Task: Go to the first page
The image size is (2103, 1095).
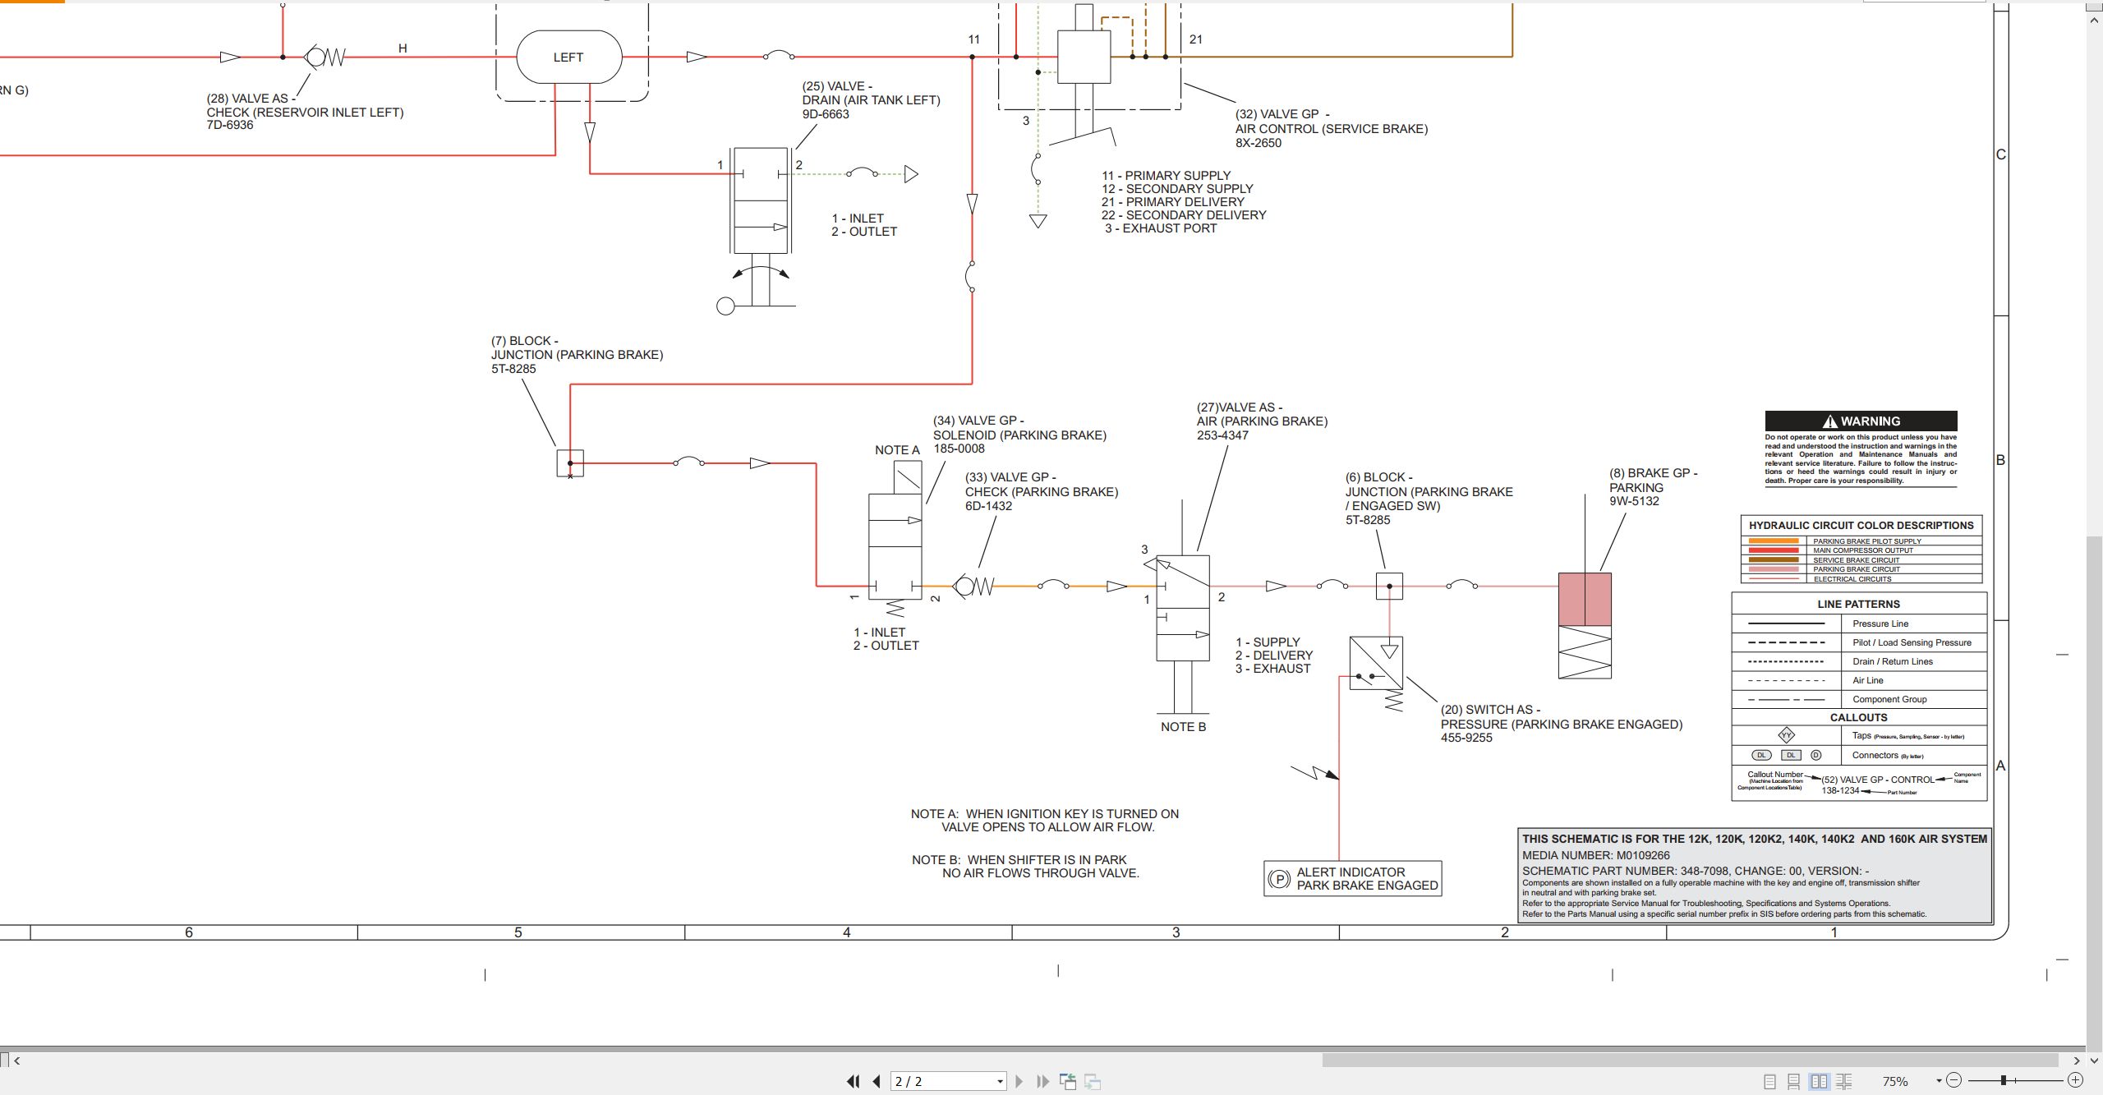Action: [x=854, y=1081]
